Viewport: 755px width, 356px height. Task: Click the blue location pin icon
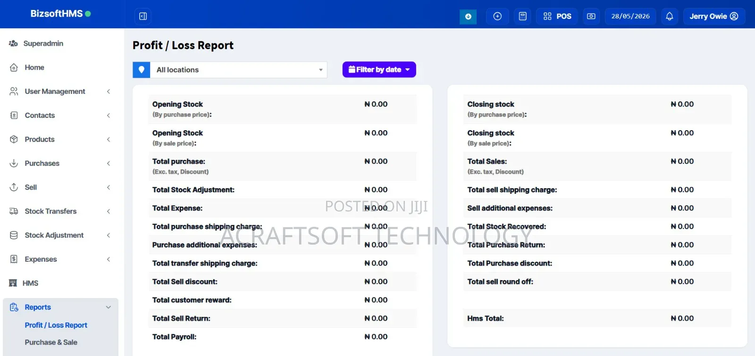click(142, 70)
